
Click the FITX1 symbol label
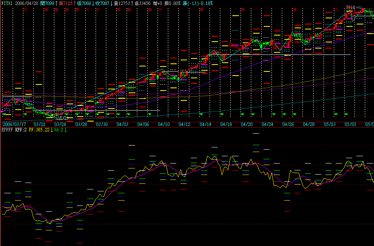7,3
